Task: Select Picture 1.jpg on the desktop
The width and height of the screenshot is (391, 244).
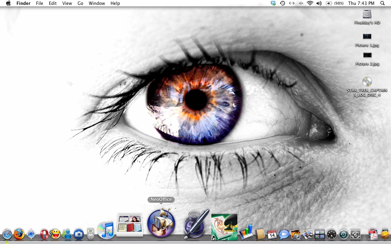Action: point(367,40)
